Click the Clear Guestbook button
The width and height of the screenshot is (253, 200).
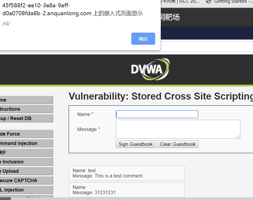click(178, 144)
